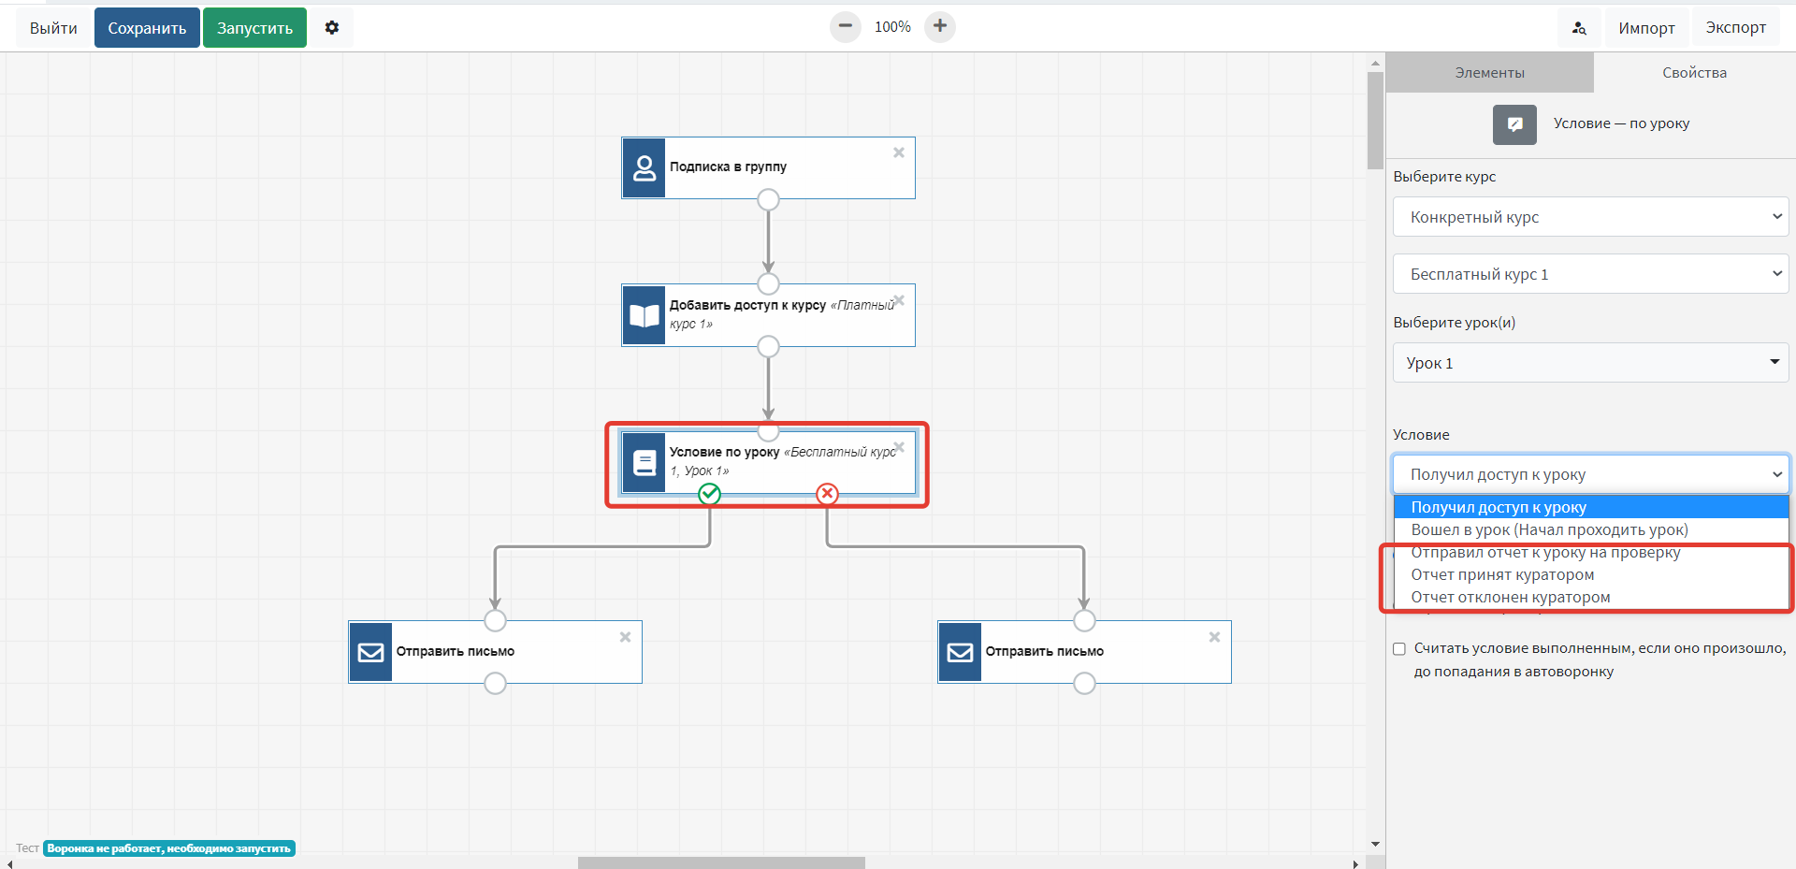The image size is (1796, 869).
Task: Expand the Бесплатный курс 1 dropdown
Action: click(1590, 274)
